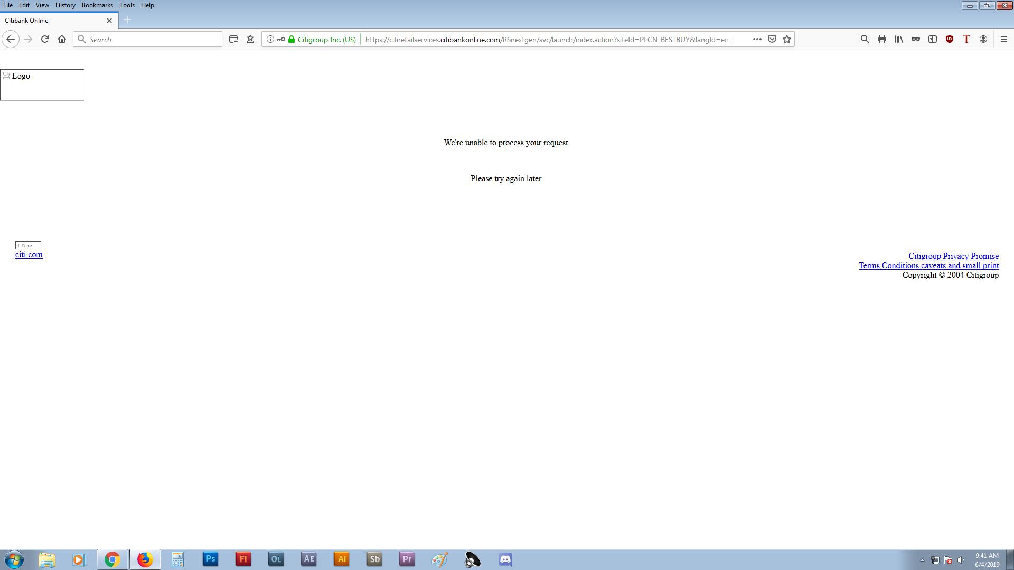
Task: Go to the Firefox home page
Action: click(x=62, y=39)
